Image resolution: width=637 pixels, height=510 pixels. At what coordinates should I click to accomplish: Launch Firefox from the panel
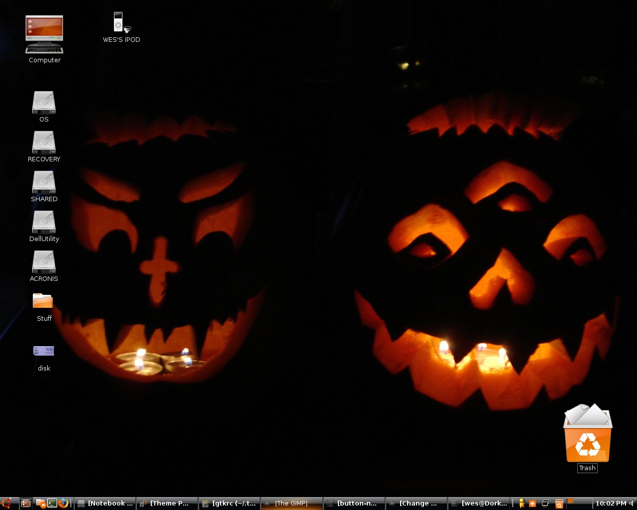click(63, 503)
